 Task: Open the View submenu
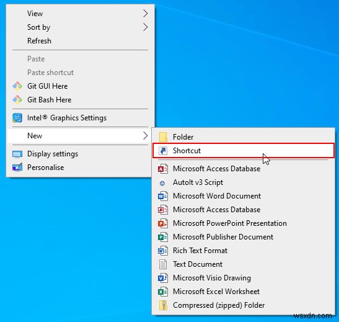80,14
